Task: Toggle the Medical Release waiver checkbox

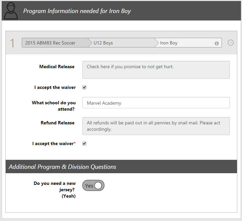Action: click(84, 87)
